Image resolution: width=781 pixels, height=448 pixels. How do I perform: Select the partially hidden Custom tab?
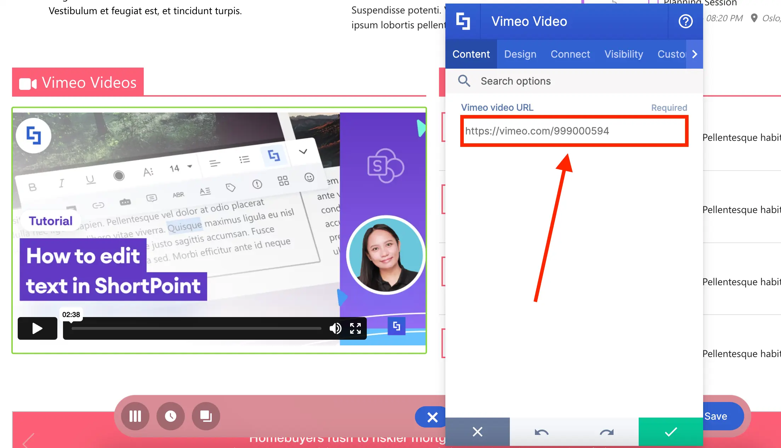coord(671,54)
